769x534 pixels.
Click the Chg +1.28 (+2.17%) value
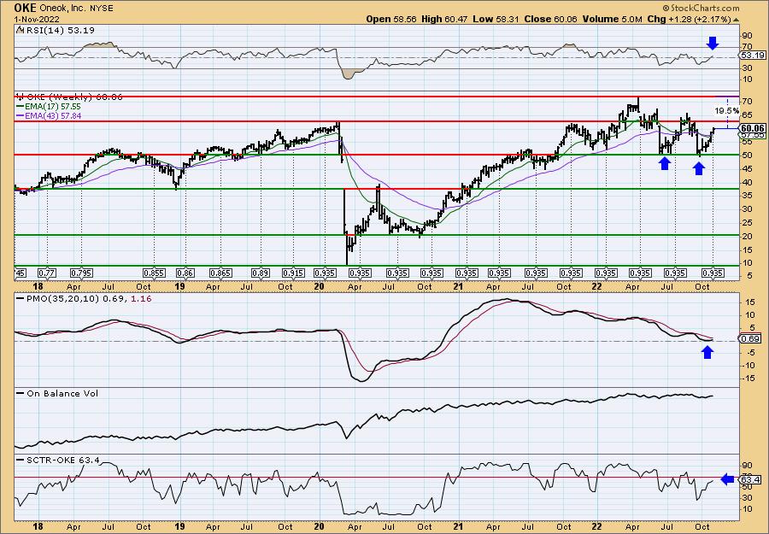pos(689,19)
